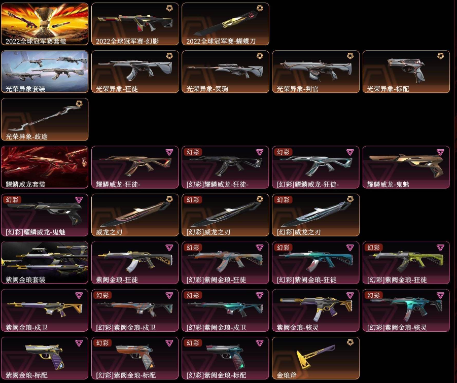Select the bronze 威龙之刃 knife skin
The width and height of the screenshot is (457, 383).
(x=135, y=215)
